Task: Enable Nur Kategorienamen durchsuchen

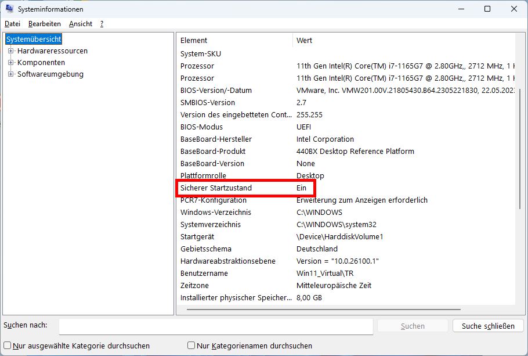Action: (191, 345)
